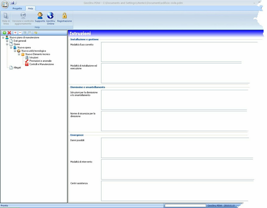Viewport: 267px width, 208px height.
Task: Click the green add node icon
Action: 5,33
